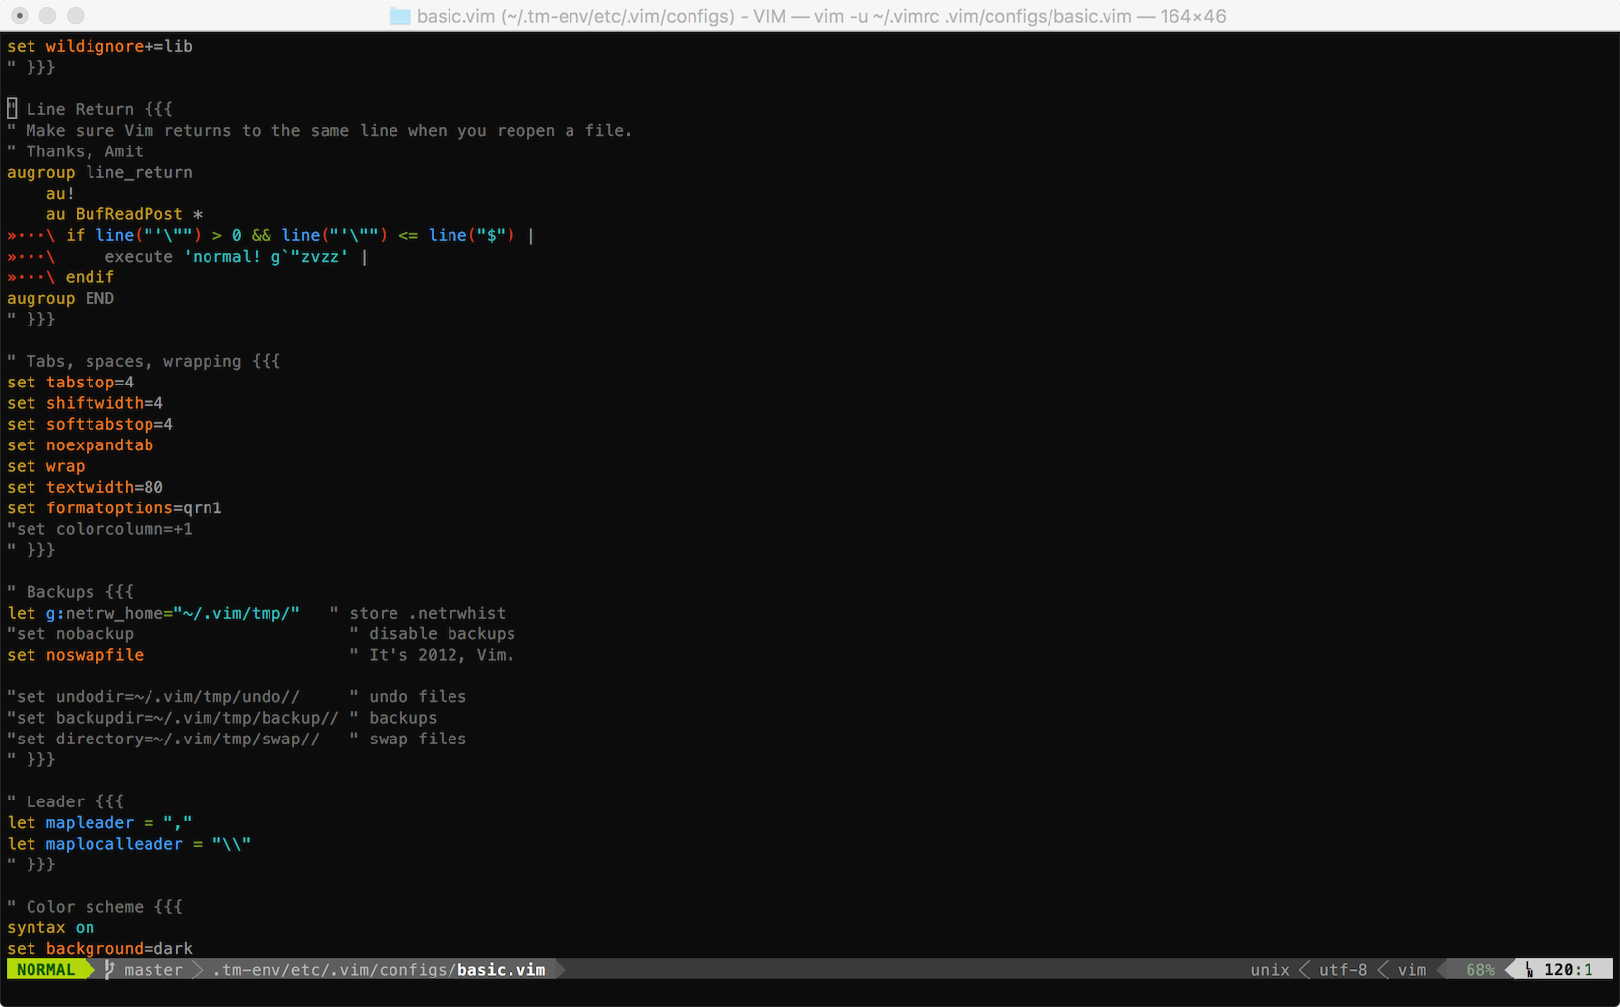The width and height of the screenshot is (1620, 1007).
Task: Select the basic.vim filename in the statusline
Action: point(500,970)
